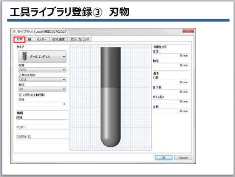This screenshot has height=177, width=235.
Task: Click the ball end mill preview image
Action: pyautogui.click(x=111, y=97)
